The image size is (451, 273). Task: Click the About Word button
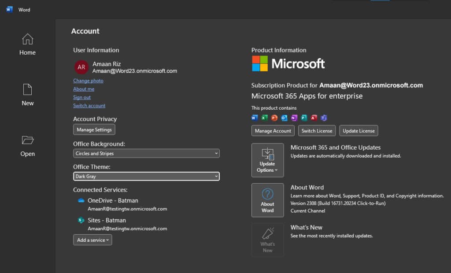[x=267, y=200]
